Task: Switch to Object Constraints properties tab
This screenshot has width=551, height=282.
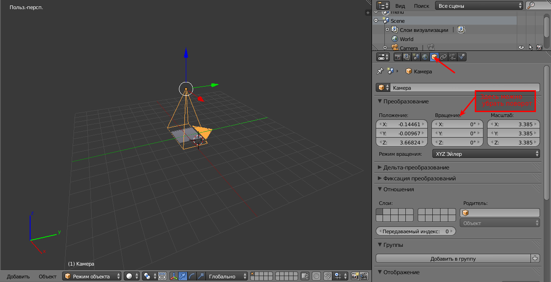Action: click(443, 57)
